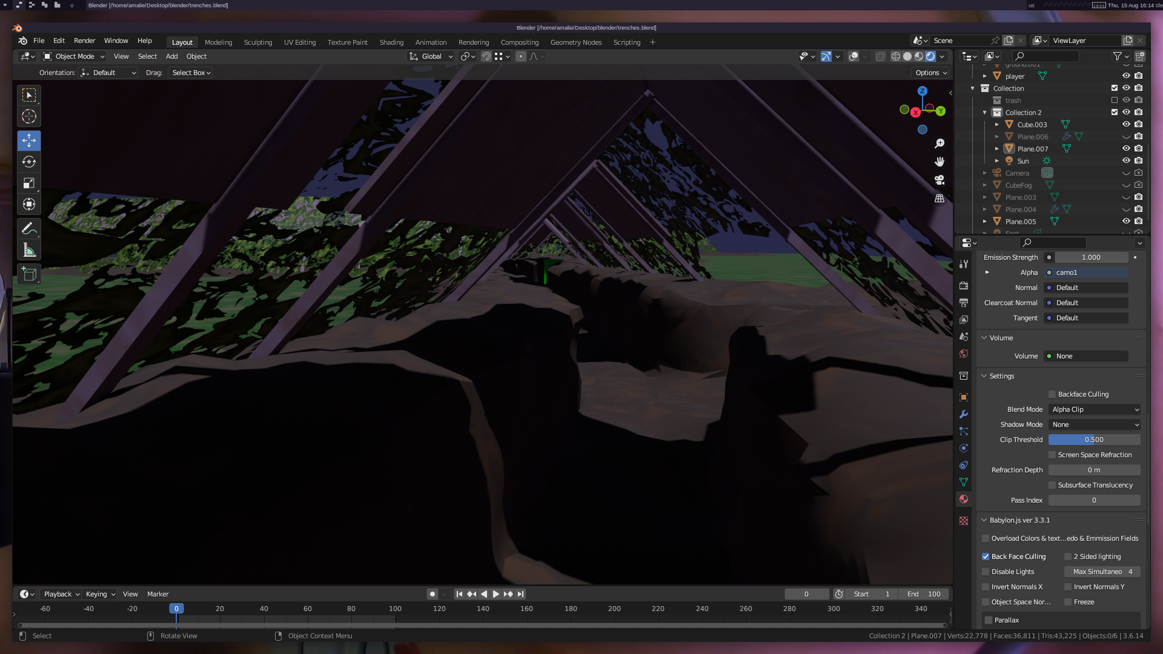Activate the Annotate pencil tool

[x=28, y=228]
